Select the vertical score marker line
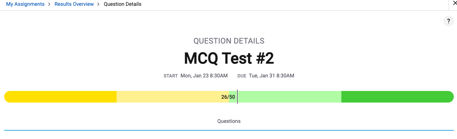Screen dimensions: 457x139 (237, 97)
